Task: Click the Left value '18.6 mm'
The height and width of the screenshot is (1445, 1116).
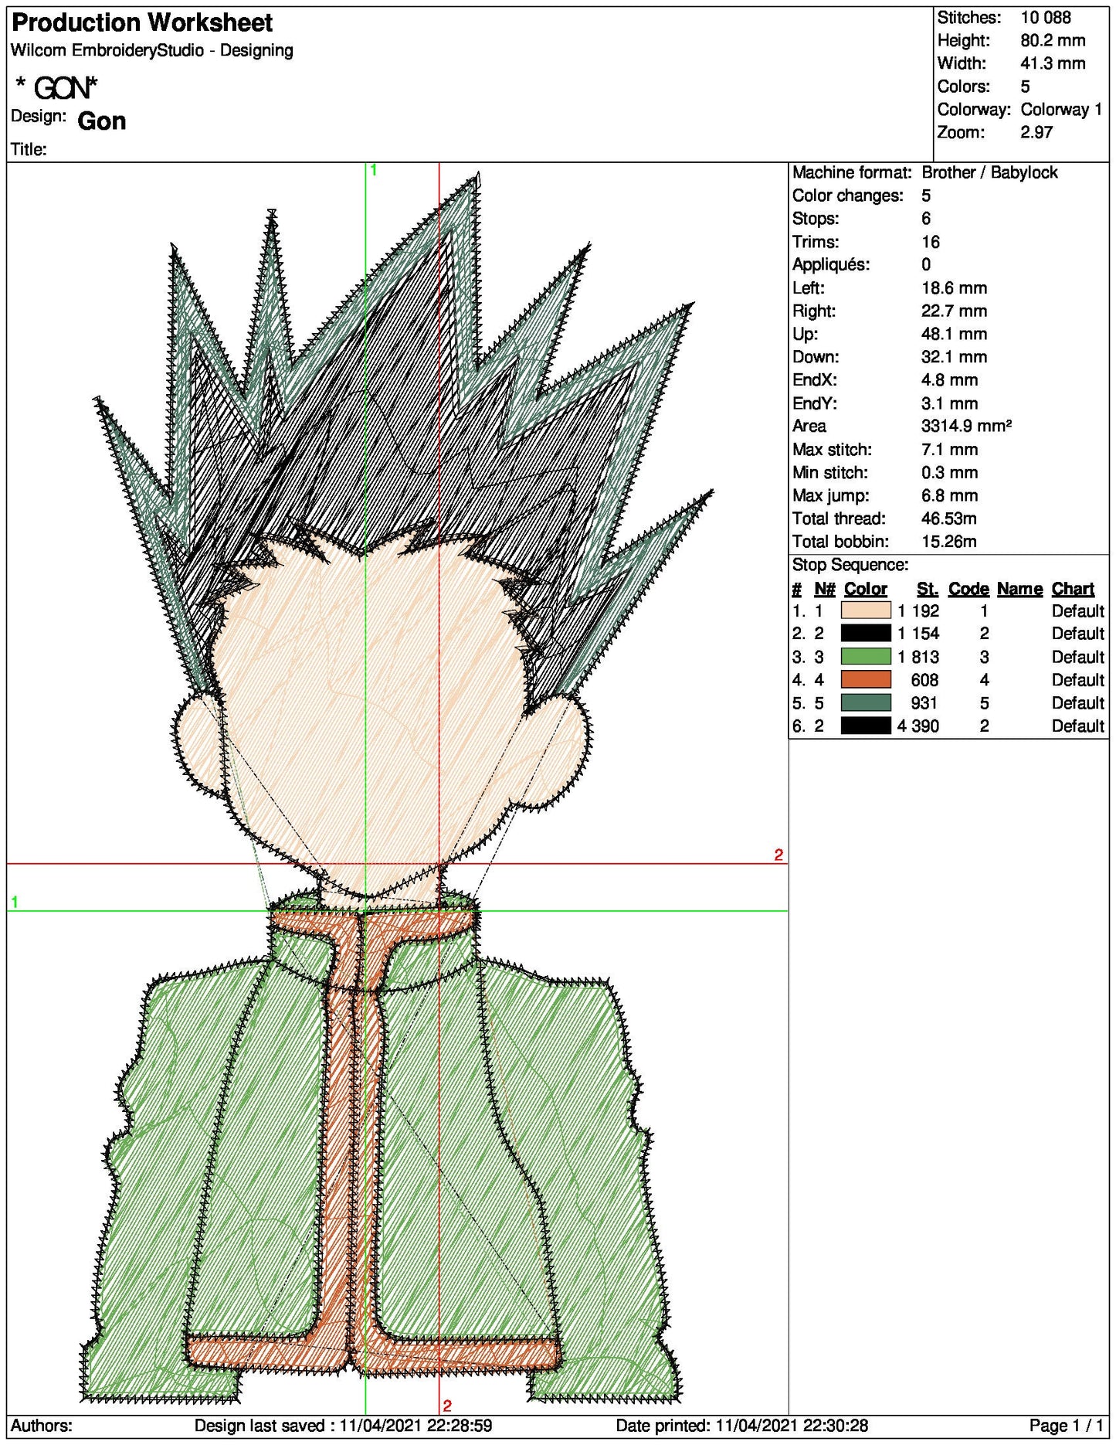Action: [954, 288]
